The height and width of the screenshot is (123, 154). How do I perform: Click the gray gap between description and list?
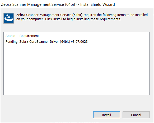point(77,28)
